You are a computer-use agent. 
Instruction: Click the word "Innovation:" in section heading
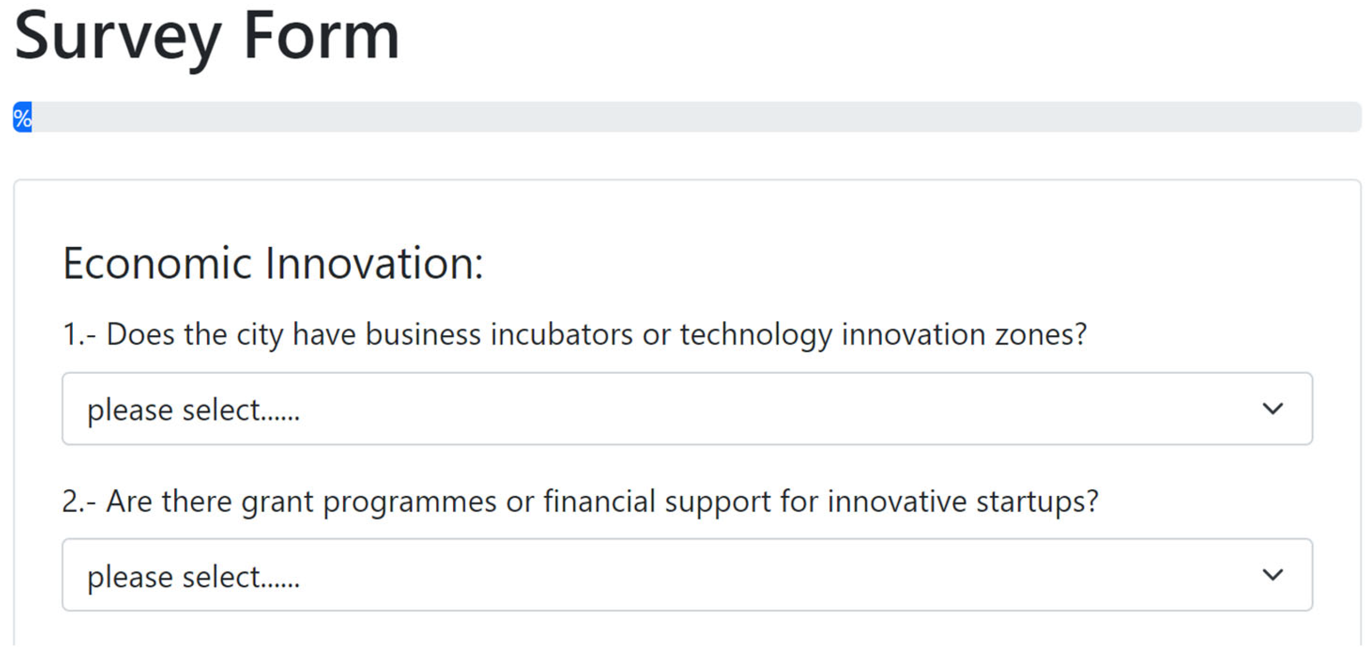coord(374,263)
